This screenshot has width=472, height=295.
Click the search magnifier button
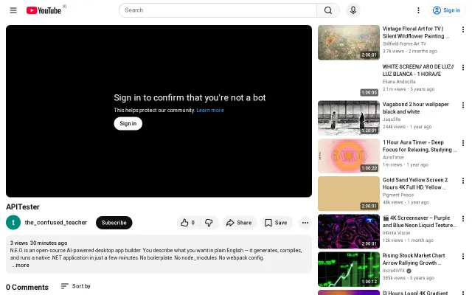coord(328,10)
